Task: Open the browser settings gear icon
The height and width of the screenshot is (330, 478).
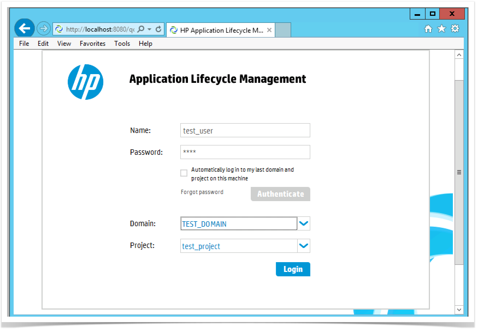Action: coord(455,28)
